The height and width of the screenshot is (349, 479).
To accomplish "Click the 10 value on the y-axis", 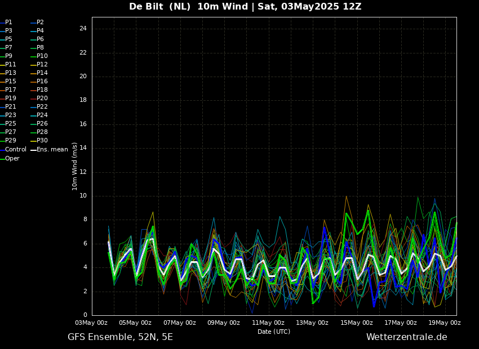I will click(83, 196).
